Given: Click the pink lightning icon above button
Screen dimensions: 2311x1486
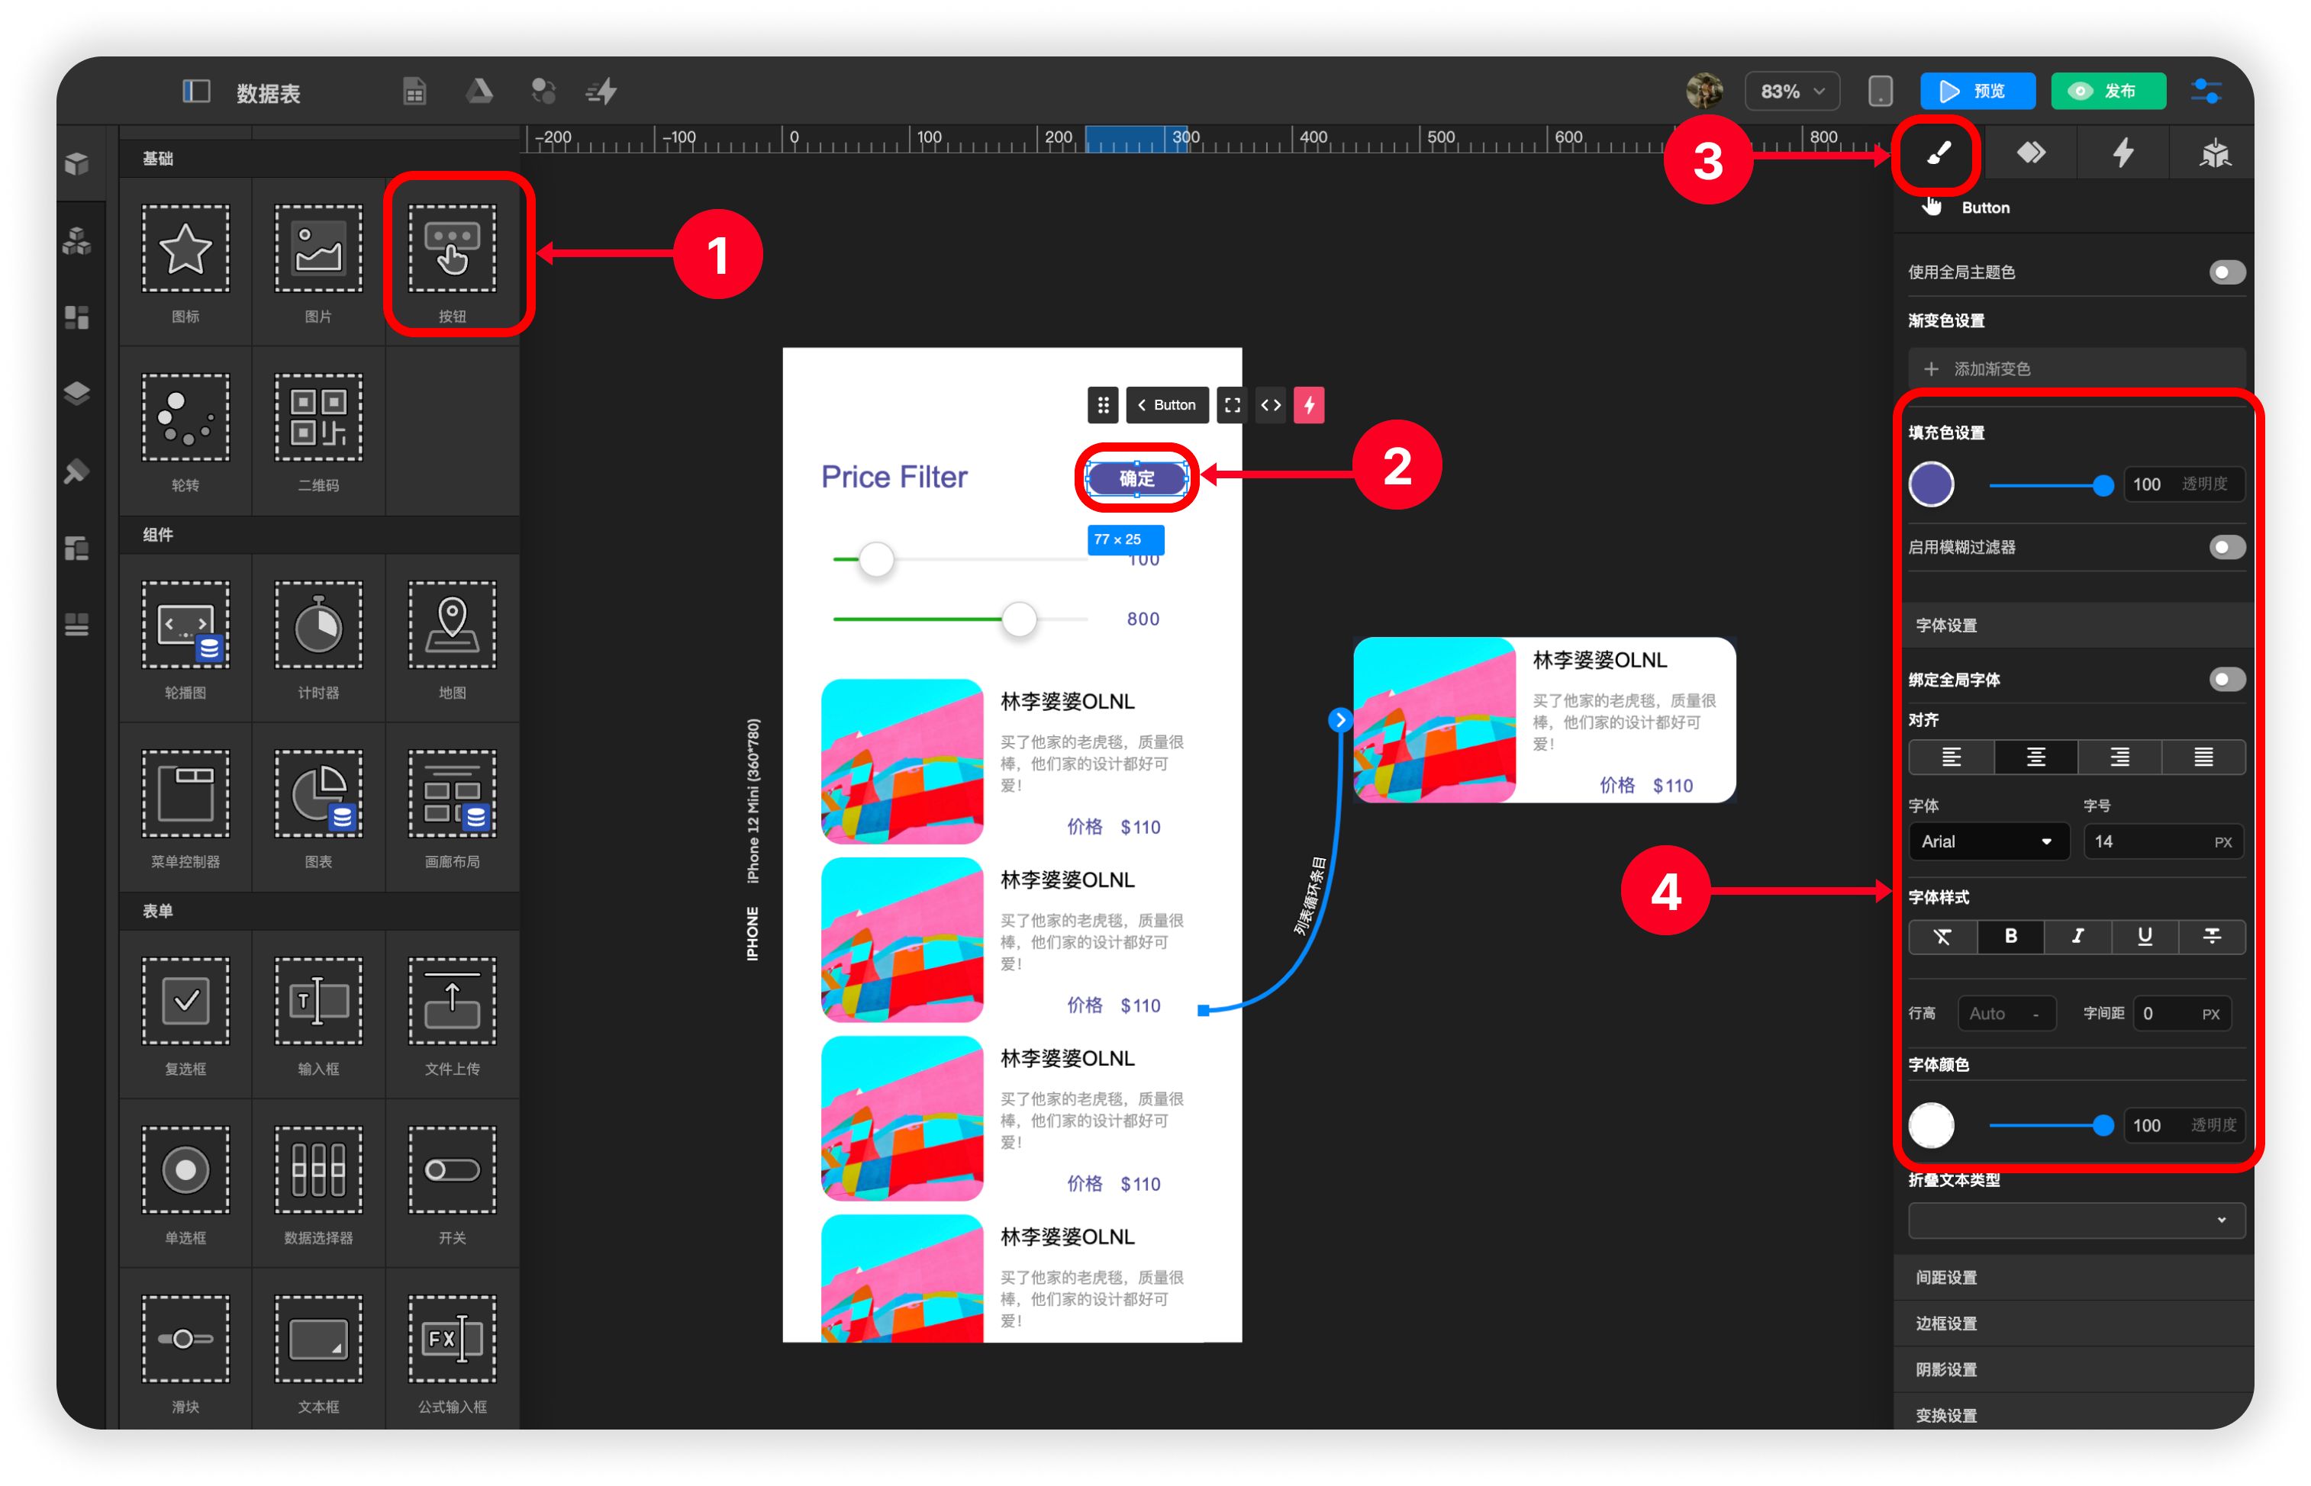Looking at the screenshot, I should tap(1308, 405).
